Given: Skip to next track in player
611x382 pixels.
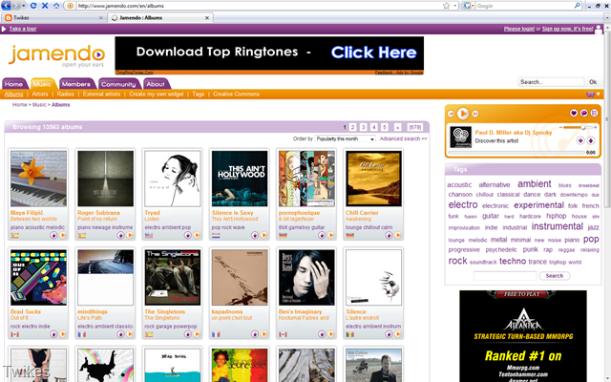Looking at the screenshot, I should pos(475,114).
